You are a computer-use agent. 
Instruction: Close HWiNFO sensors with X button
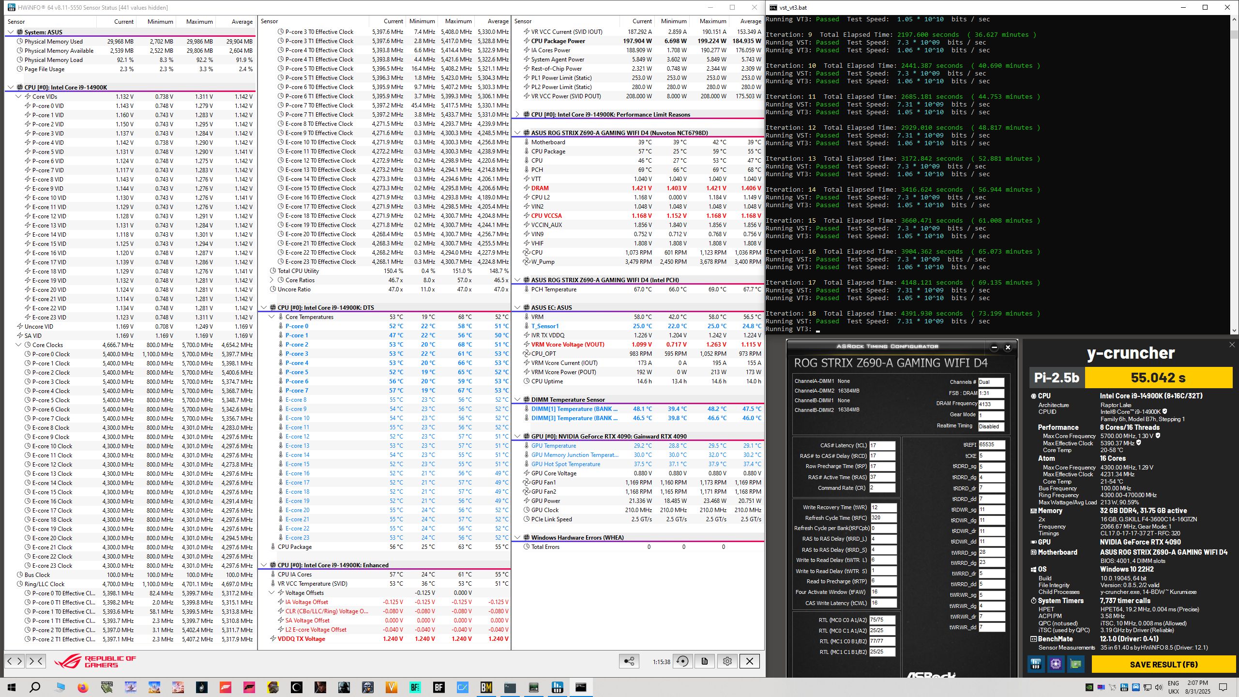click(x=750, y=661)
